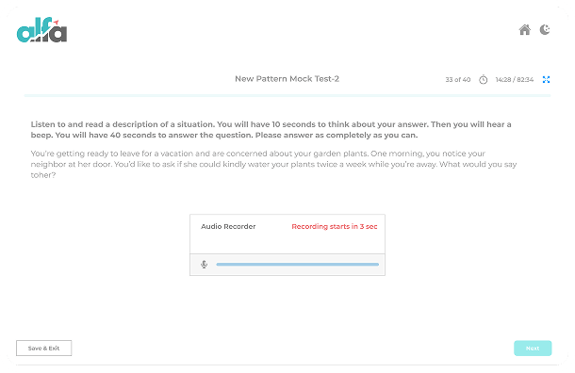Click the stopwatch timer icon

pos(484,79)
